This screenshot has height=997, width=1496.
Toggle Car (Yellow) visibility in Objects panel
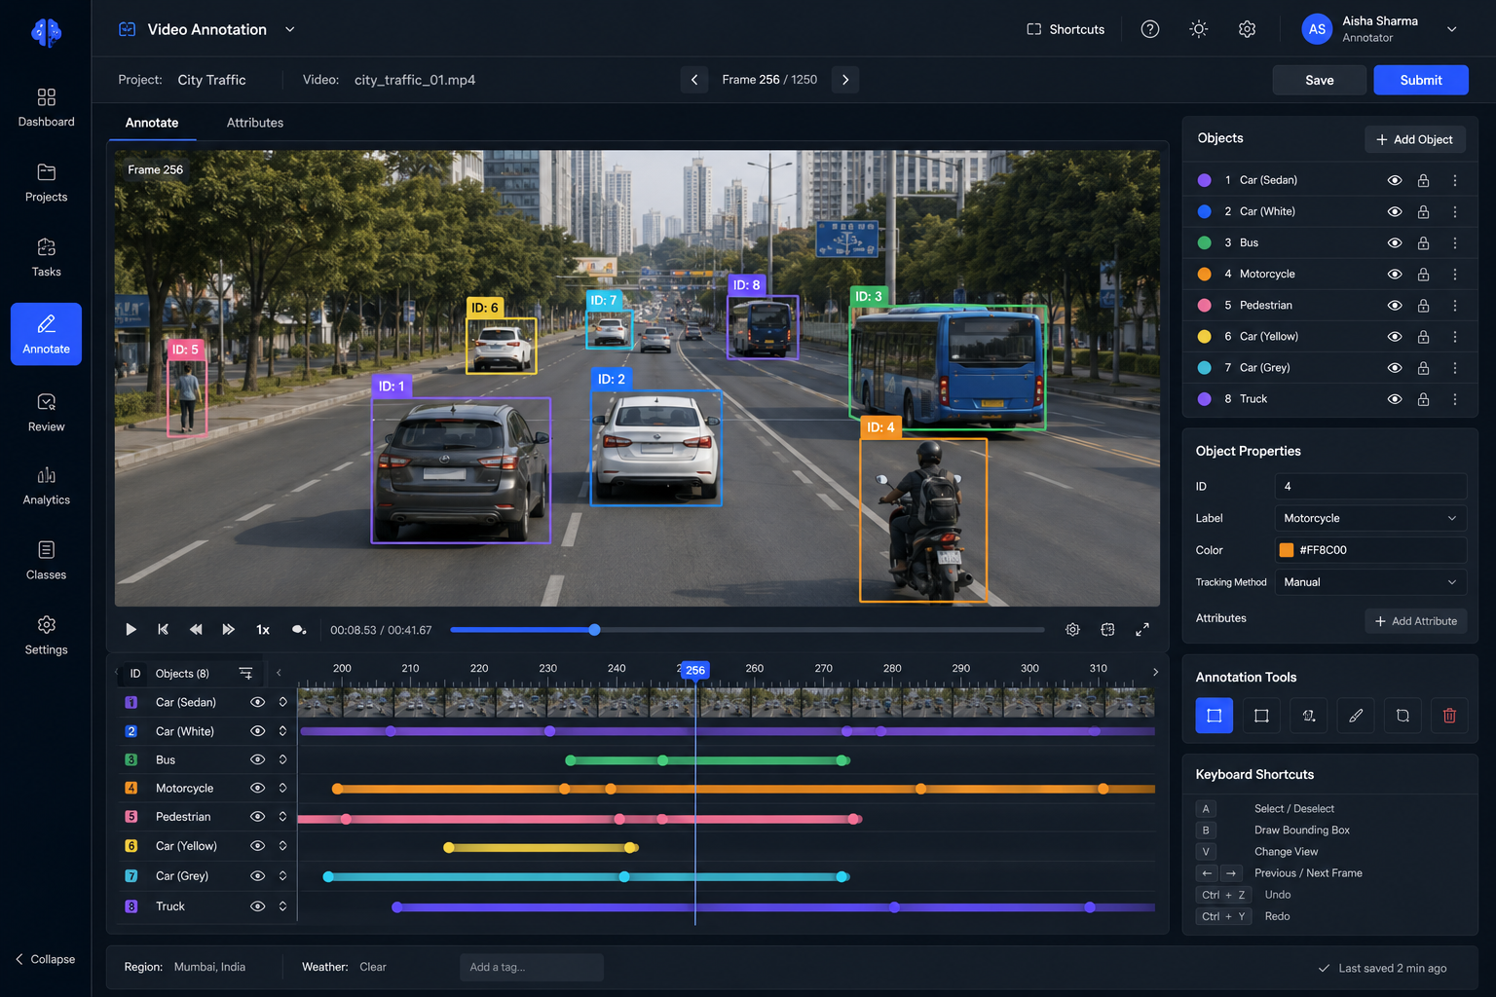point(1395,337)
